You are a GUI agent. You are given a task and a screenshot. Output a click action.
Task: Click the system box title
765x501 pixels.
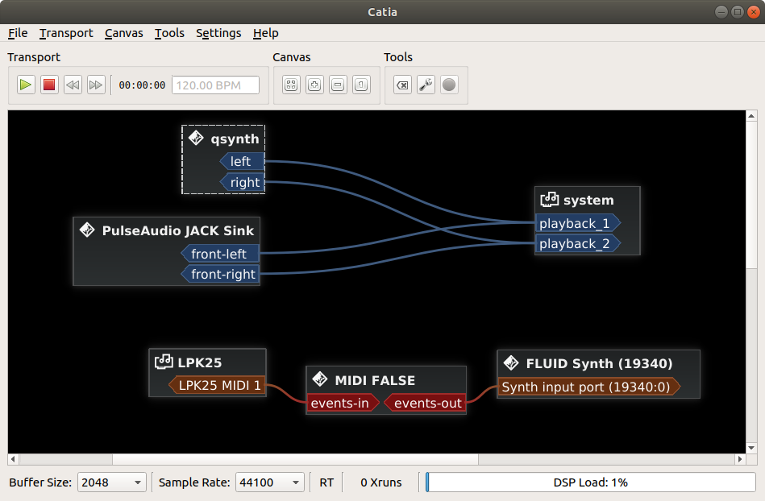[588, 200]
